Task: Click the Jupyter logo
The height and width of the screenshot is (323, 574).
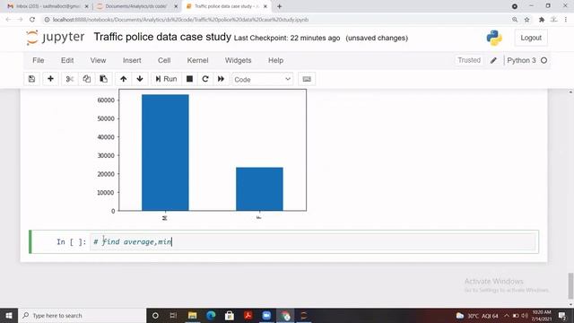Action: [x=55, y=38]
